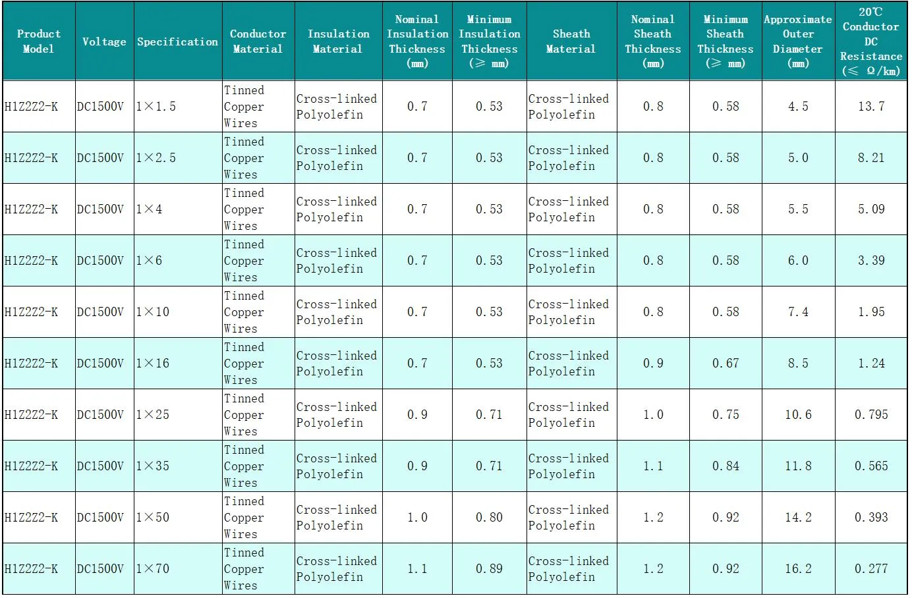Click the resistance value 13.7

(871, 106)
